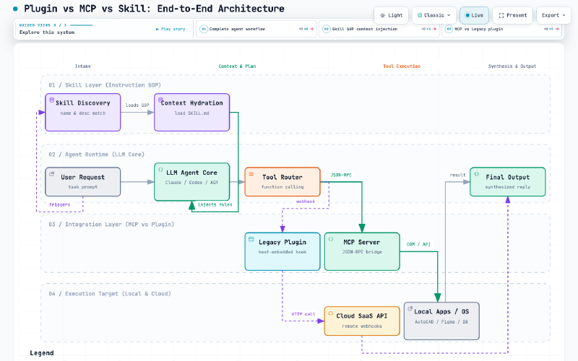Click the 'Explore this system' text
This screenshot has height=361, width=578.
47,32
